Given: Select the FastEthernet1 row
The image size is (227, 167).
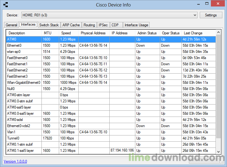Looking at the screenshot, I should coord(111,64).
